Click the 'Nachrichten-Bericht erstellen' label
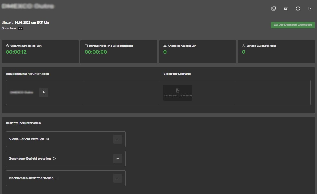The image size is (317, 194). pyautogui.click(x=31, y=178)
